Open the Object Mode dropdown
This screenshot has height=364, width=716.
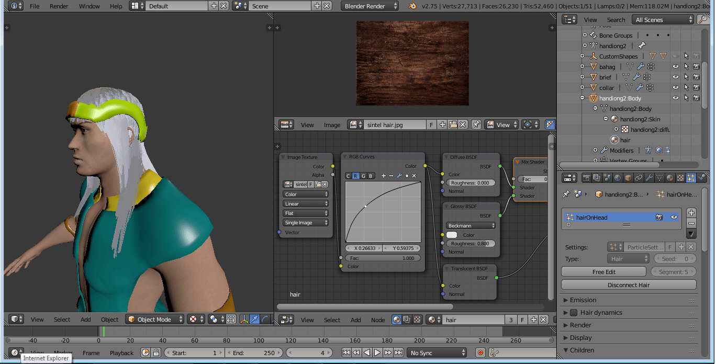click(155, 319)
